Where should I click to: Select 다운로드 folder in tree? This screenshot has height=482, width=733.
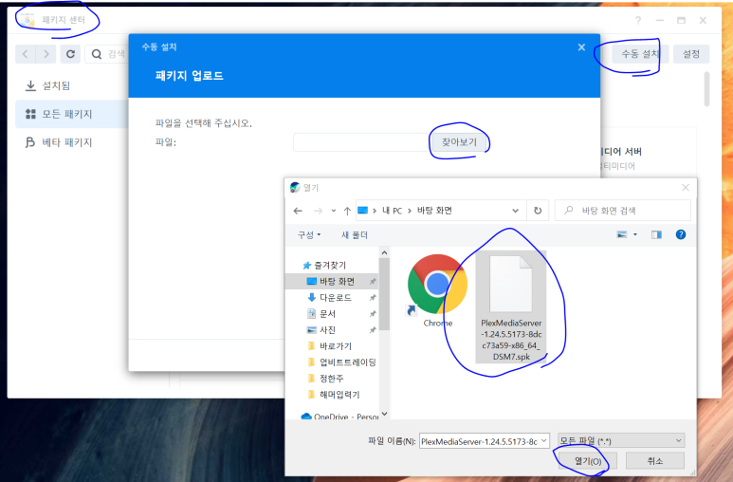tap(330, 298)
